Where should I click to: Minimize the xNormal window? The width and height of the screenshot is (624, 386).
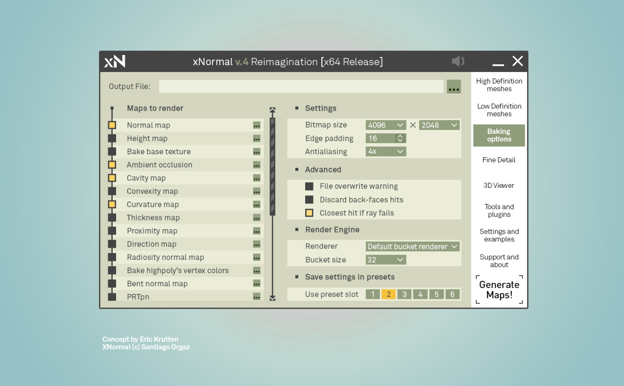(498, 64)
